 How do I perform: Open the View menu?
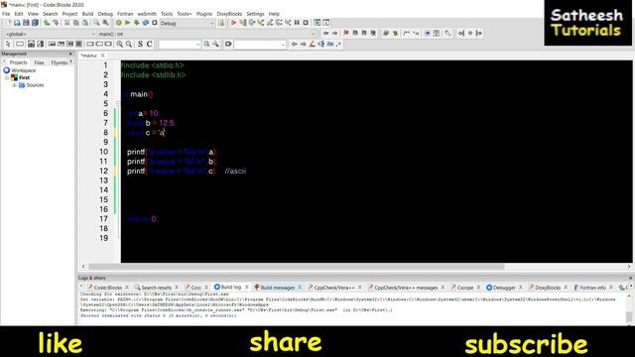point(33,14)
